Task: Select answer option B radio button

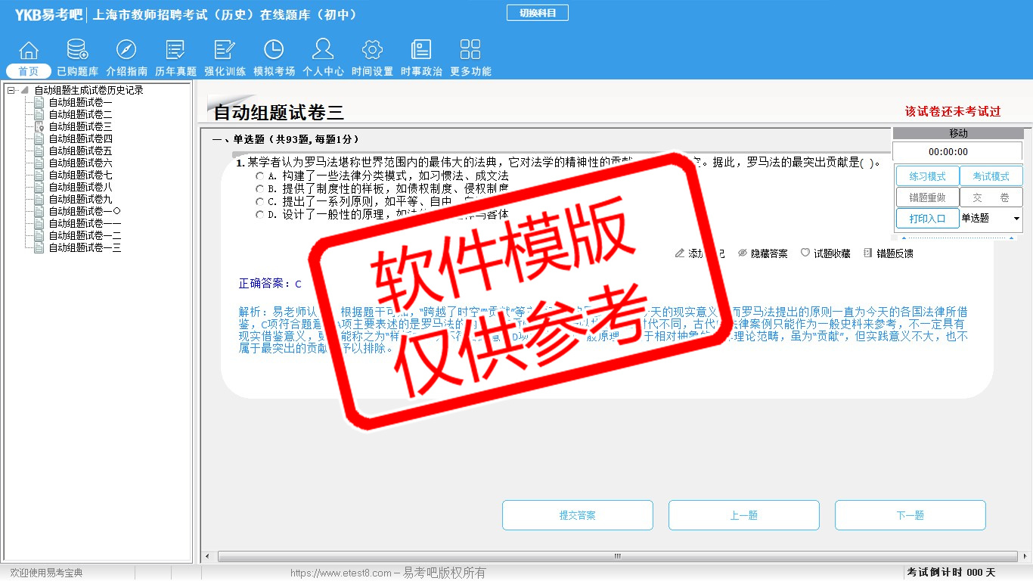Action: (260, 188)
